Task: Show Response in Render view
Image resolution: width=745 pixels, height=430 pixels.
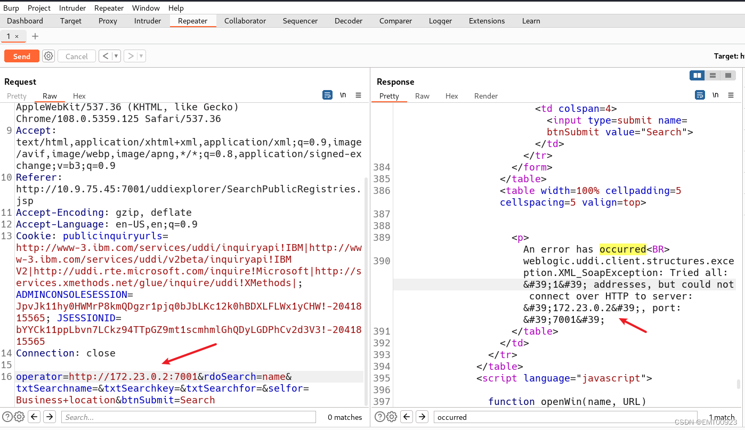Action: coord(486,96)
